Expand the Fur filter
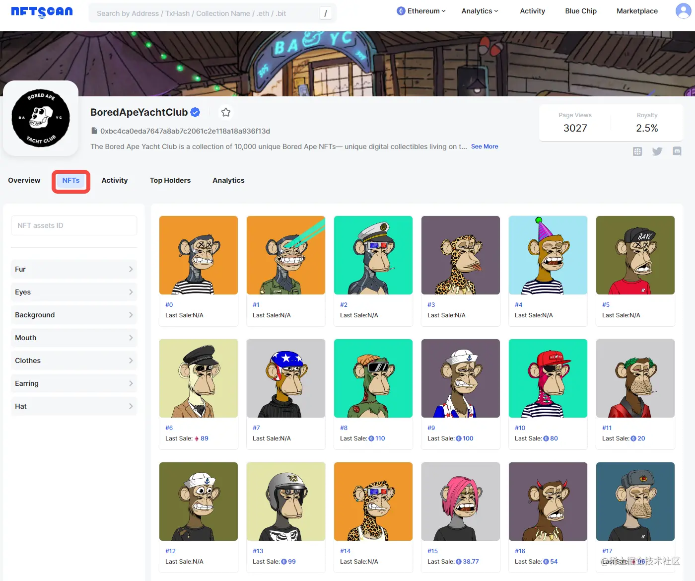The image size is (695, 581). click(x=73, y=269)
